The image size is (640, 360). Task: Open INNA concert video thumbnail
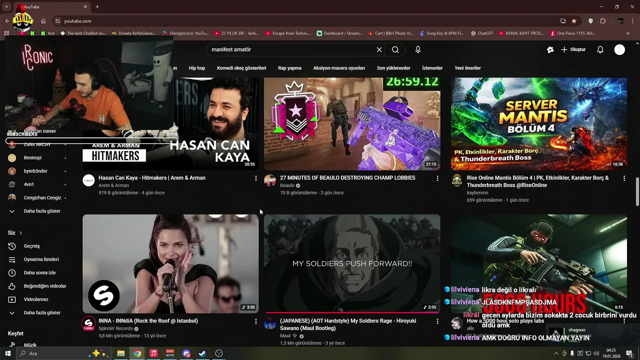click(x=170, y=264)
